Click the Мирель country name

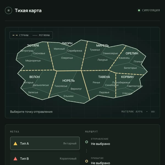[x=103, y=46]
